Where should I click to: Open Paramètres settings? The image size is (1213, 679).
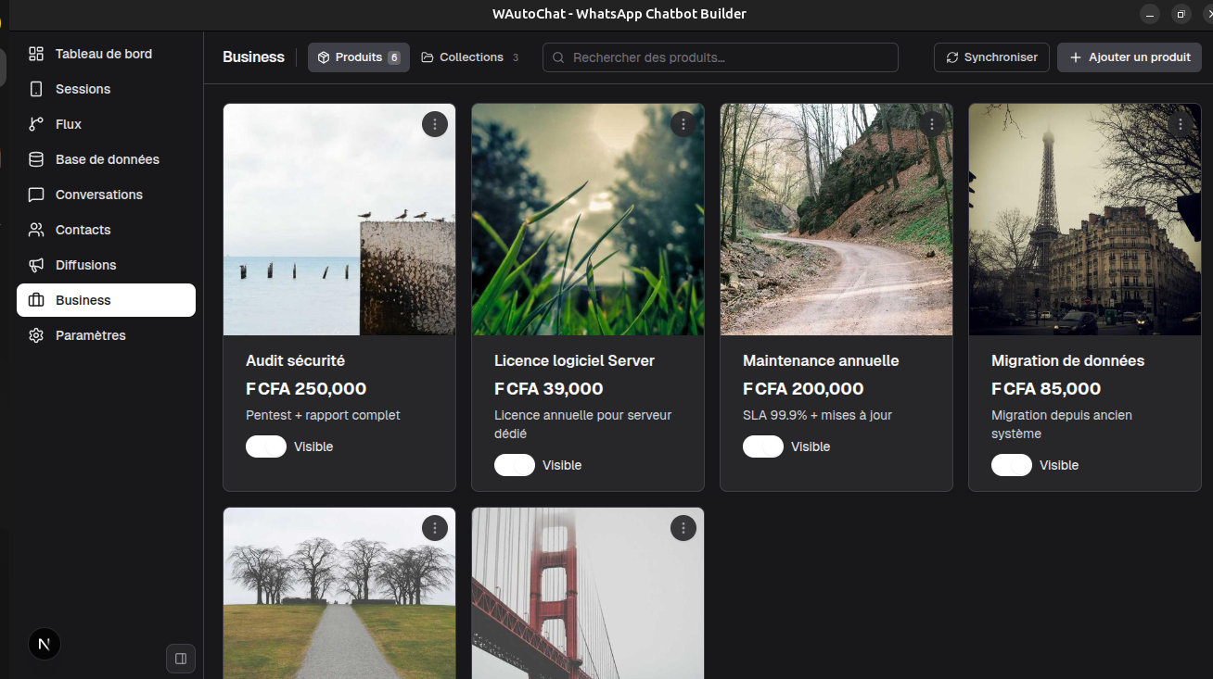click(x=106, y=335)
